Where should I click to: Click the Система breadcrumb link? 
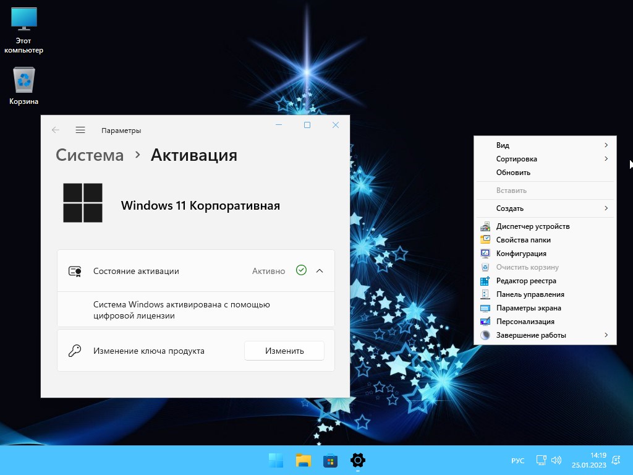tap(90, 155)
